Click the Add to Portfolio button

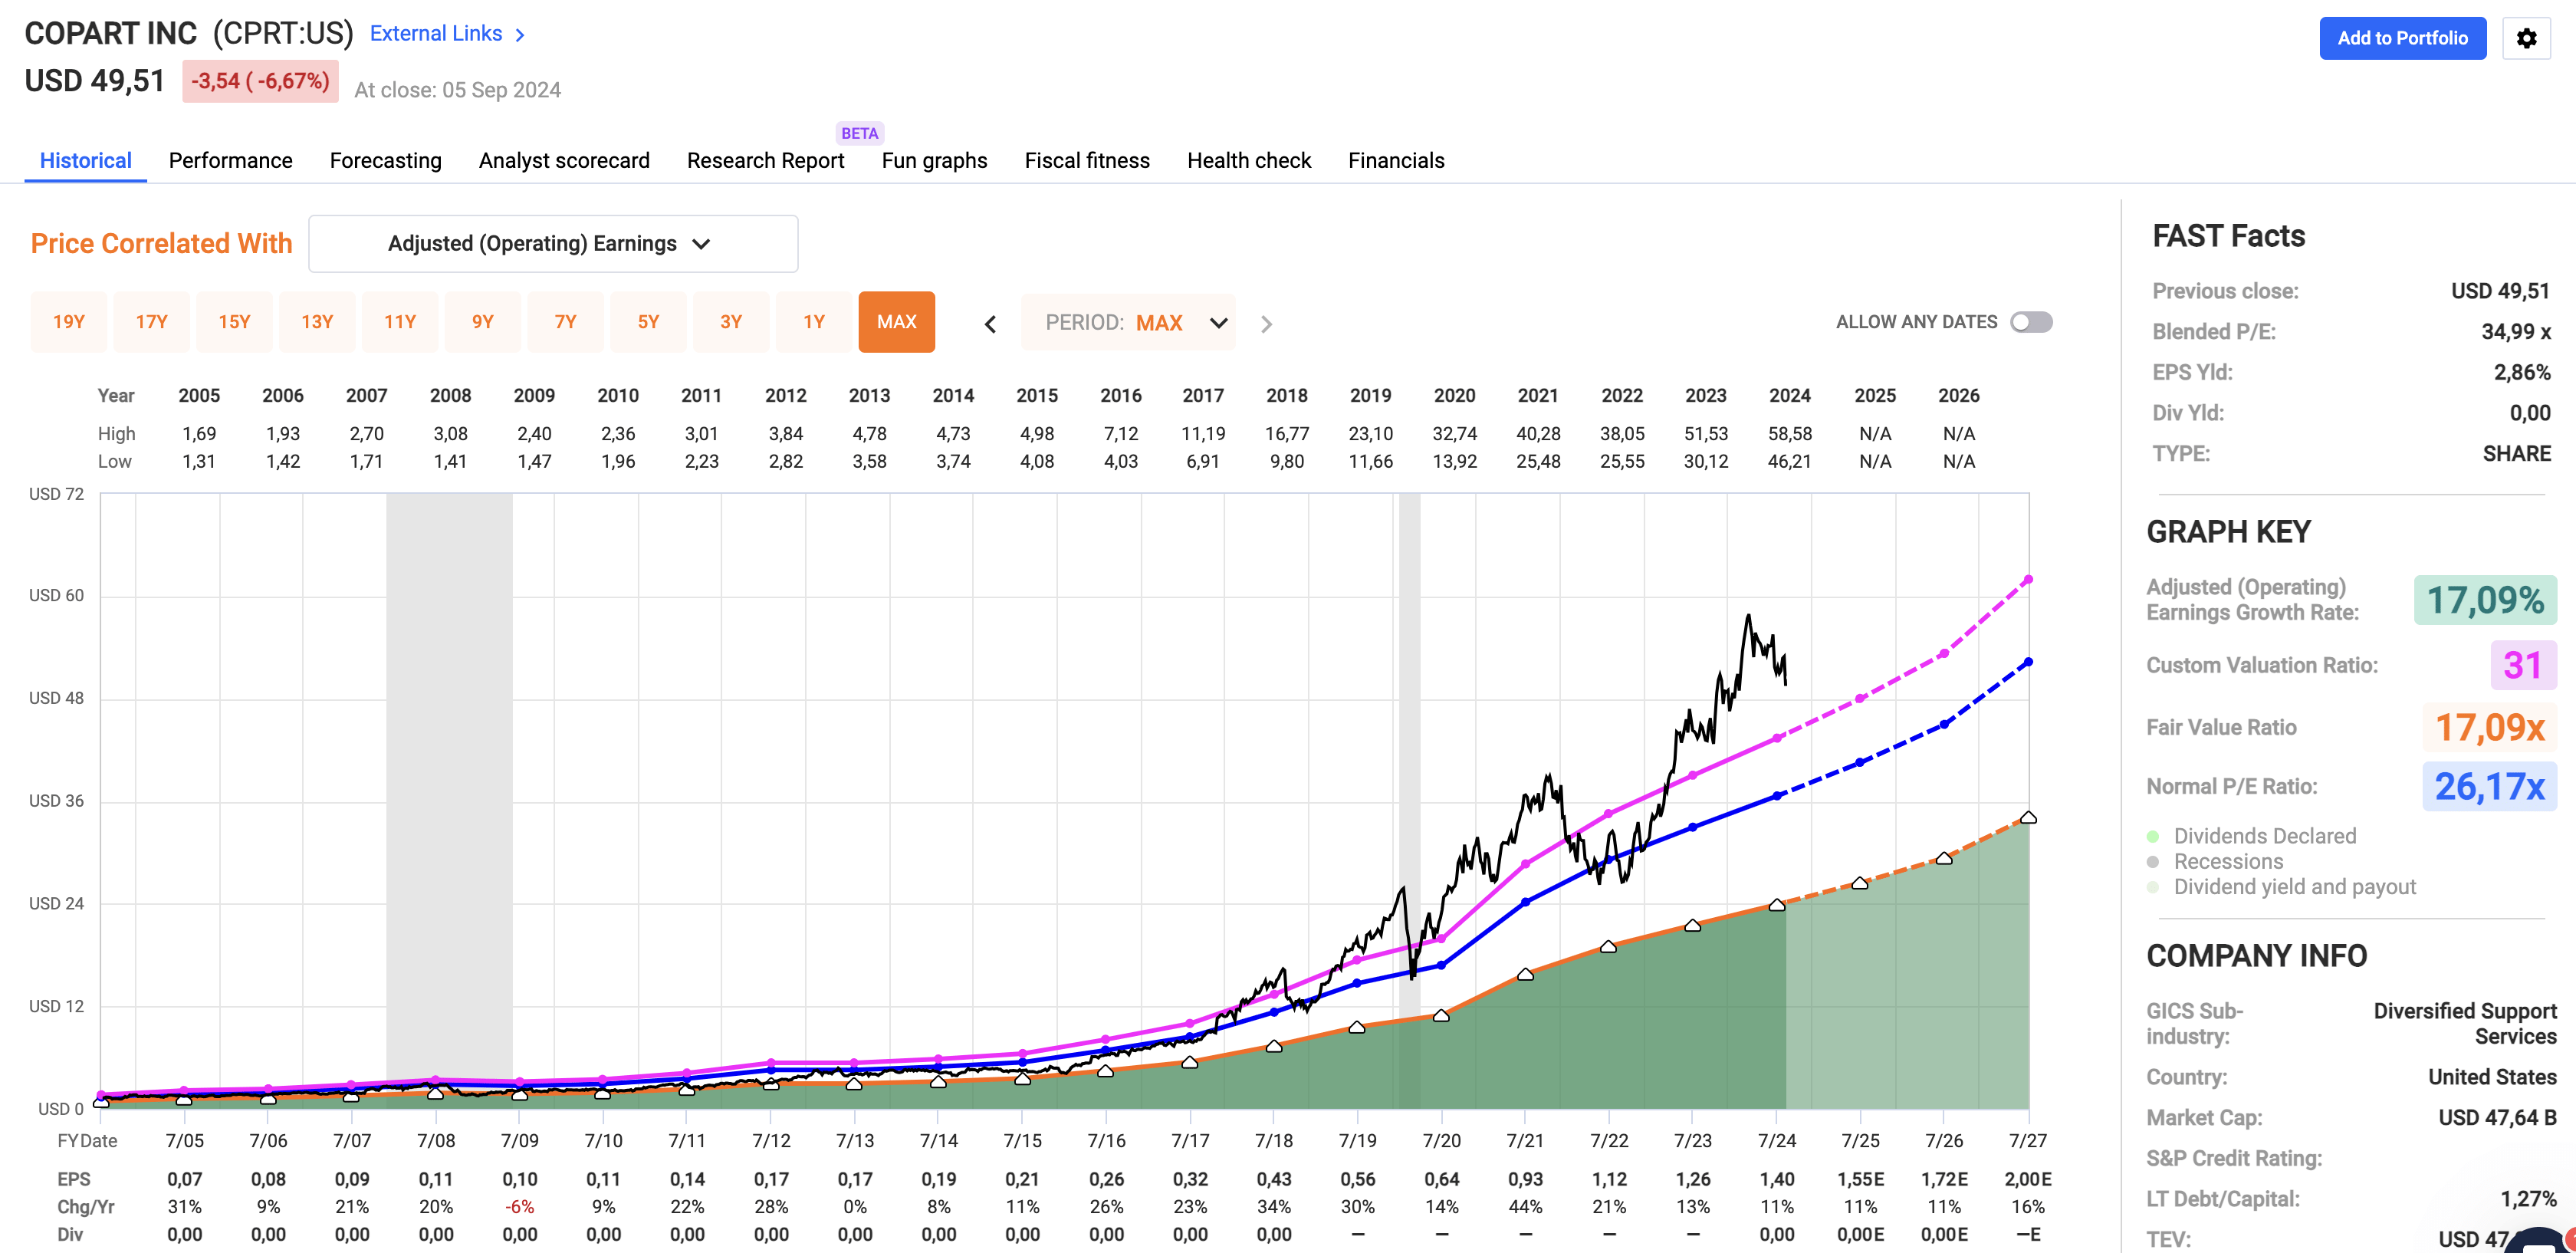pyautogui.click(x=2403, y=38)
